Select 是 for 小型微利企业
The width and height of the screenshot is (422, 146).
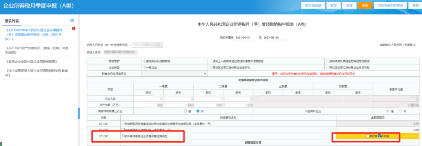[x=388, y=111]
